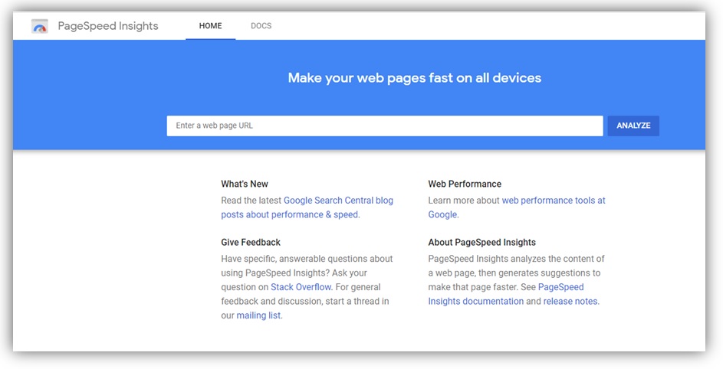Click the 'Learn more about' text under Web Performance
723x369 pixels.
tap(464, 201)
